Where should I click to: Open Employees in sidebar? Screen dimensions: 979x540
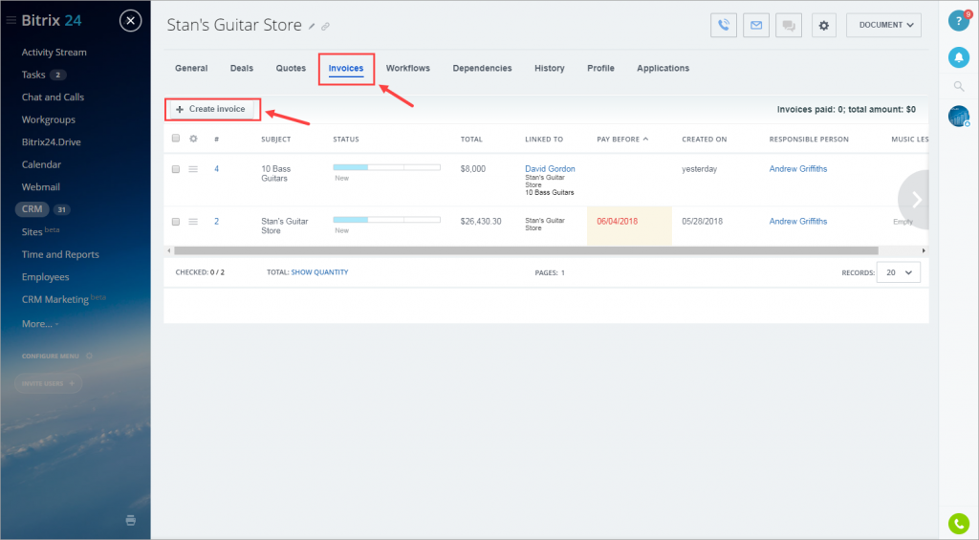45,277
